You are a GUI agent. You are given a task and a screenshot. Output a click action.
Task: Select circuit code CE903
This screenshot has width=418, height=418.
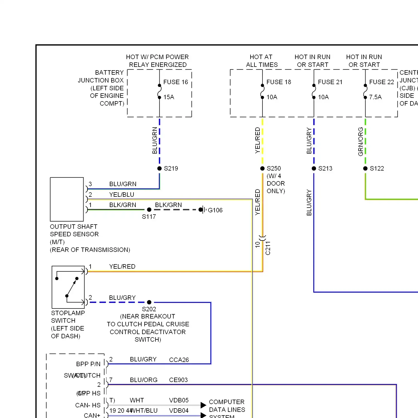point(178,380)
